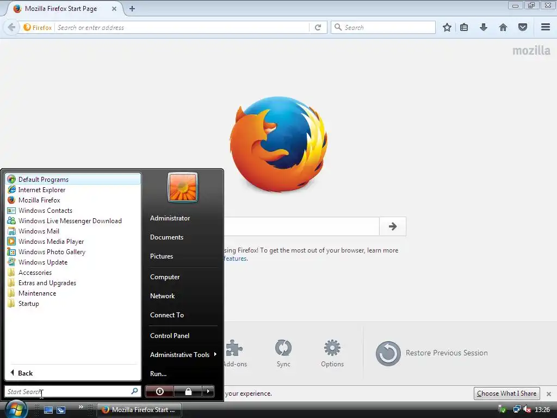Click the Windows Start orb
The width and height of the screenshot is (557, 418).
[16, 409]
